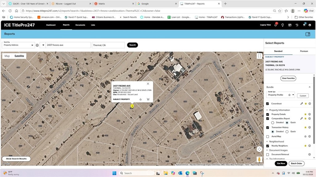This screenshot has width=316, height=177.
Task: Click the taskbar Search box
Action: point(136,173)
